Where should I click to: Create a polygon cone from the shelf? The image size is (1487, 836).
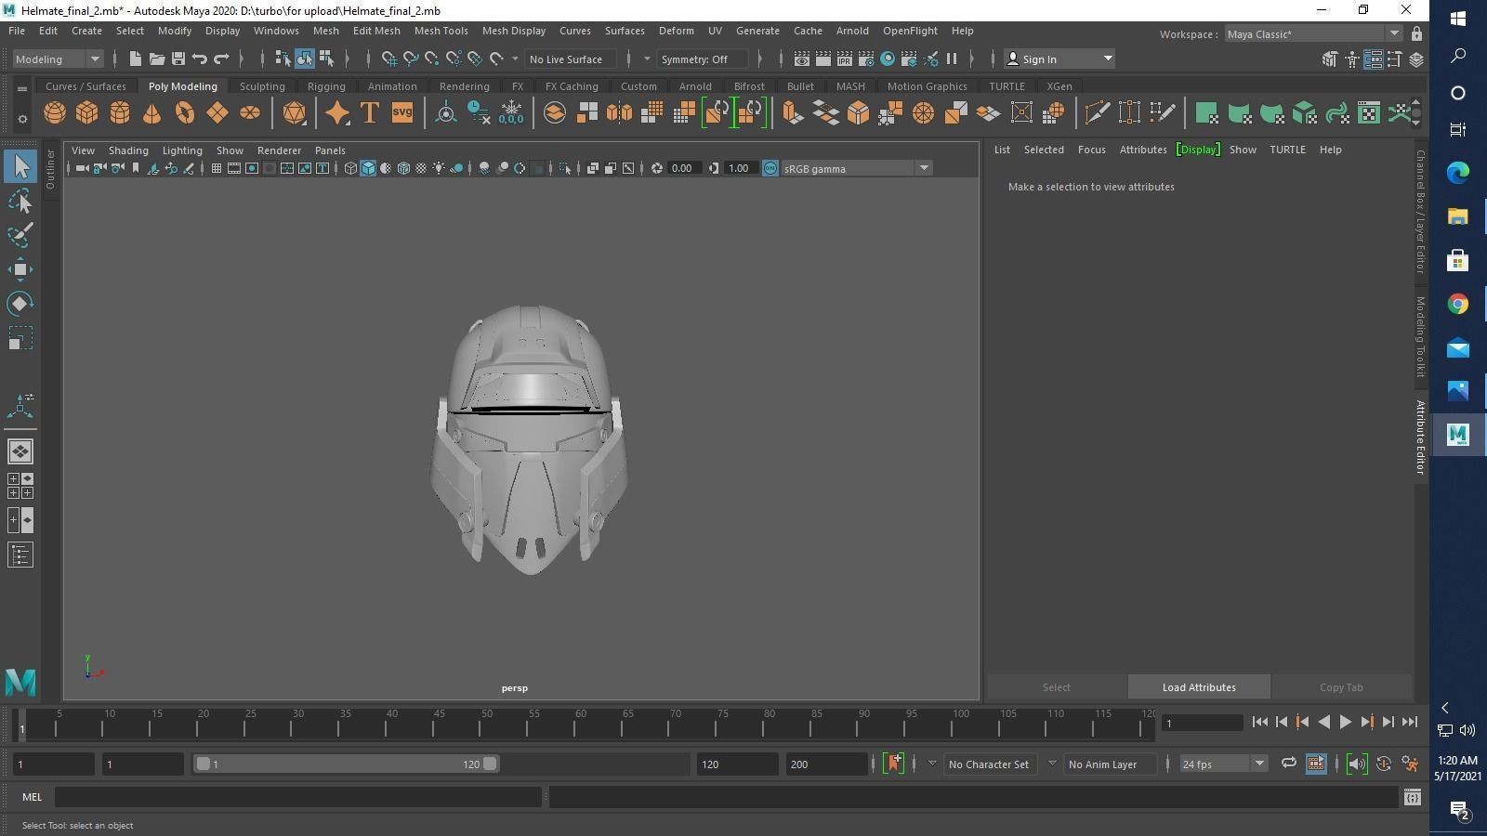(x=152, y=113)
